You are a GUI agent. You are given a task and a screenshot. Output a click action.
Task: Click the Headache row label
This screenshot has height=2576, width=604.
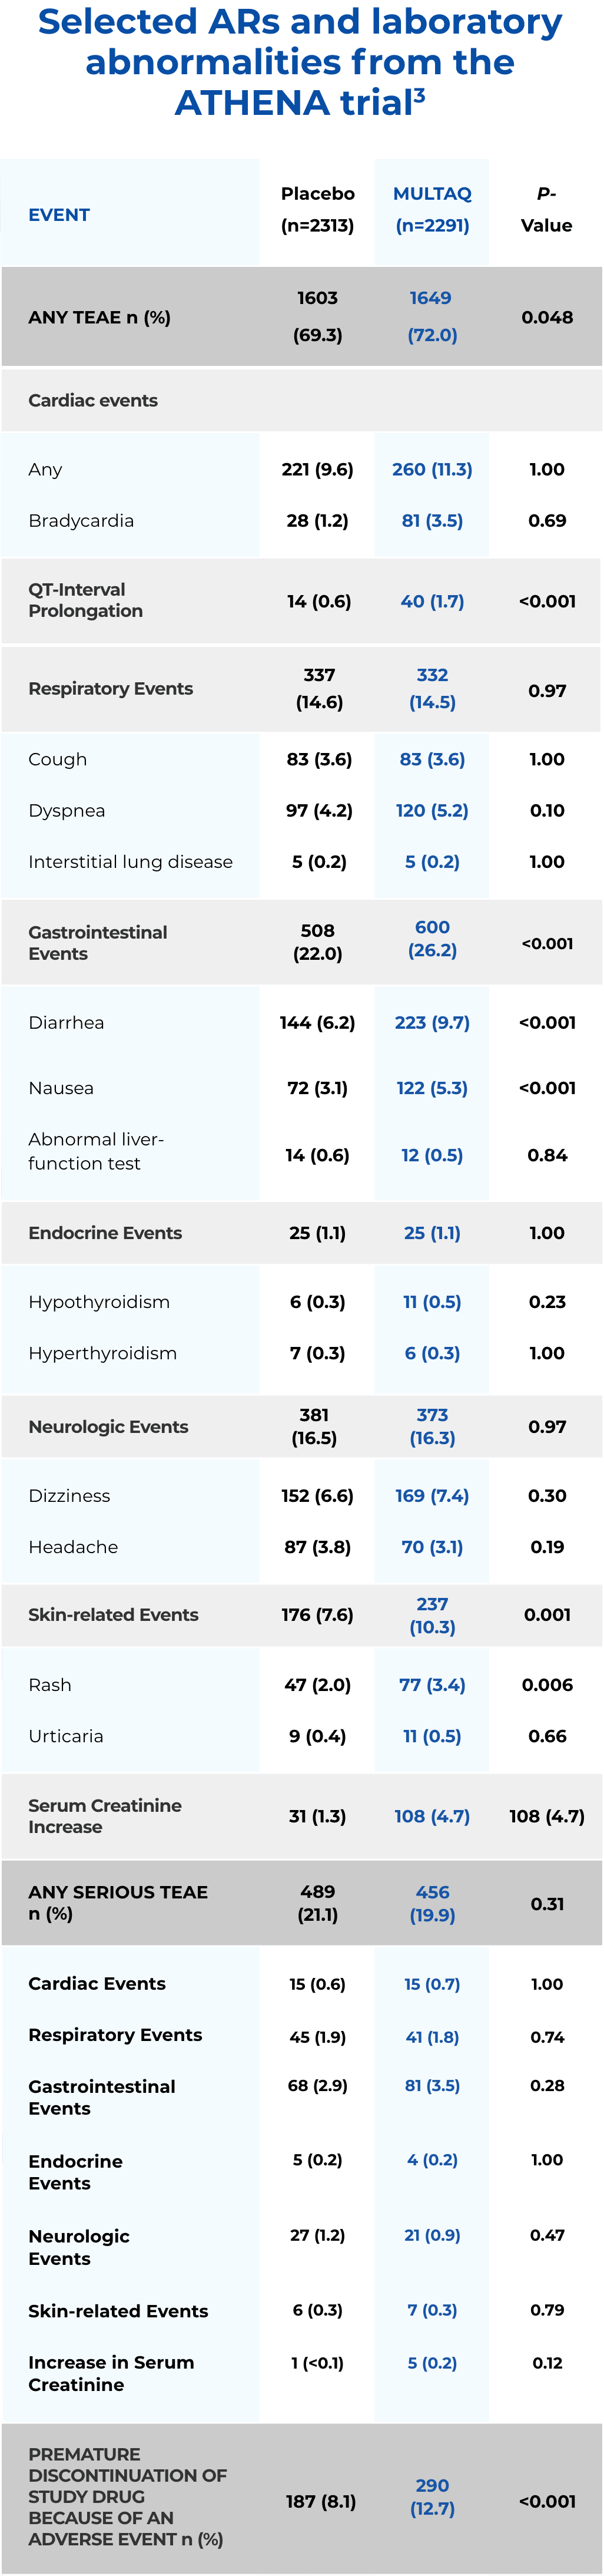73,1546
